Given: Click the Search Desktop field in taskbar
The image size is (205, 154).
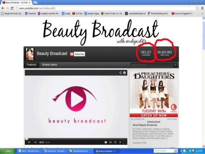Looking at the screenshot, I should (x=164, y=151).
